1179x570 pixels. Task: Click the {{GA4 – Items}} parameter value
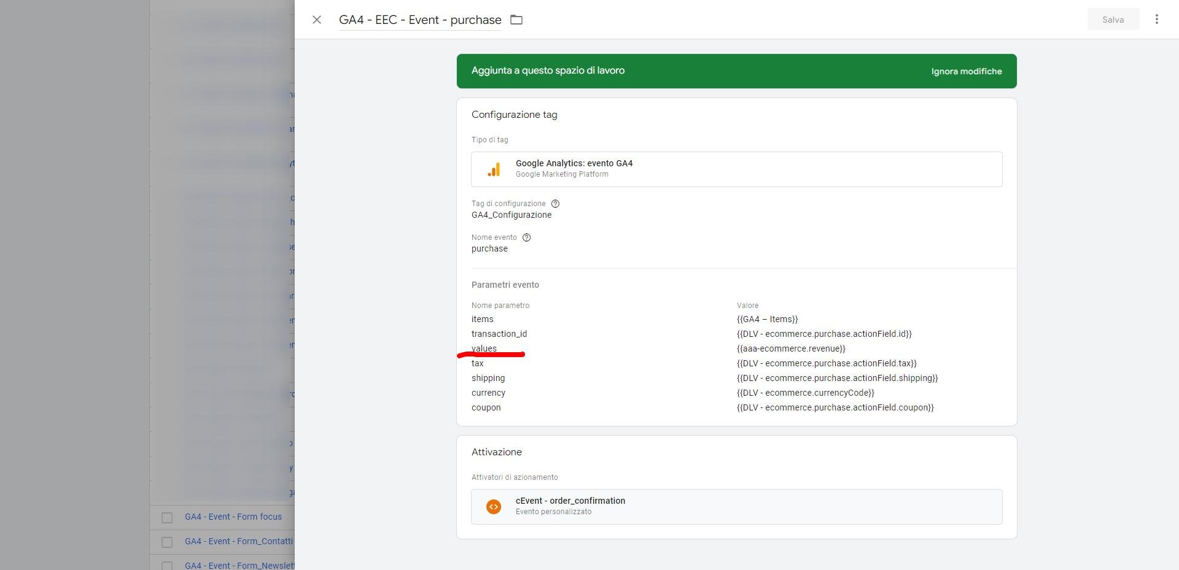(x=767, y=319)
